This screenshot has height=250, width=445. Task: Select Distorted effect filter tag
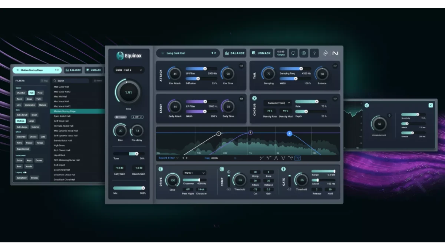(21, 137)
